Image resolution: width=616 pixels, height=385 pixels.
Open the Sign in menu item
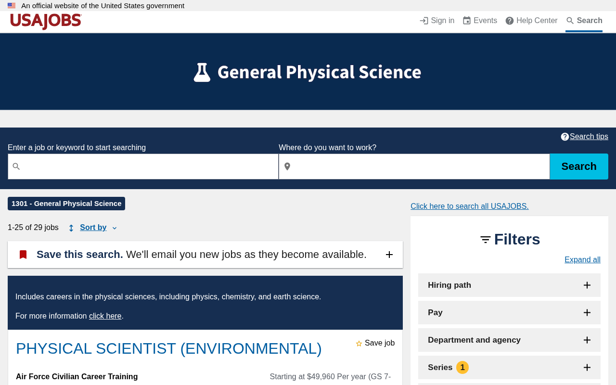point(437,21)
